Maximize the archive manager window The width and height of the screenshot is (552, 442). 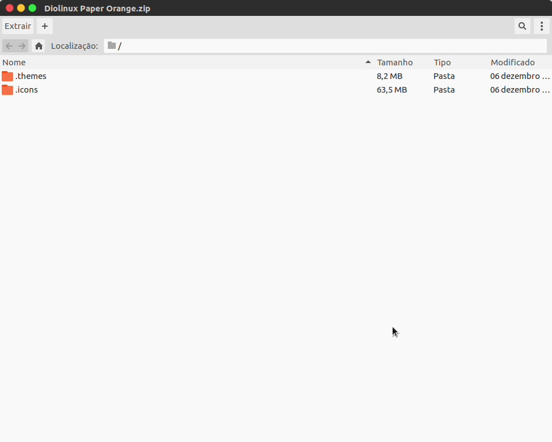pos(32,8)
